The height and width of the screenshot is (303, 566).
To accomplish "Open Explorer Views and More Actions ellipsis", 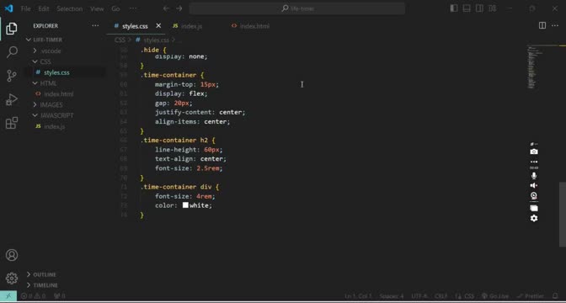I will pyautogui.click(x=95, y=25).
